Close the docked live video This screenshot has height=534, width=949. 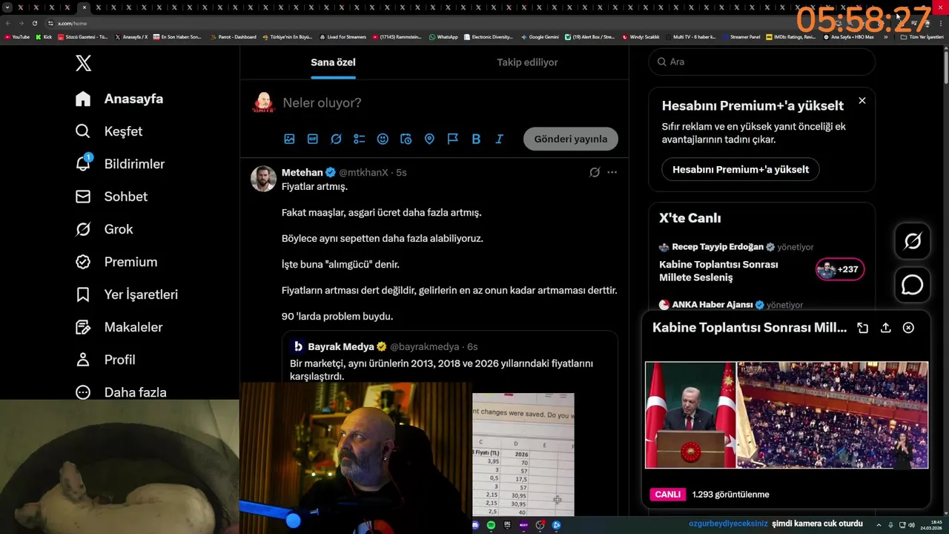(908, 328)
